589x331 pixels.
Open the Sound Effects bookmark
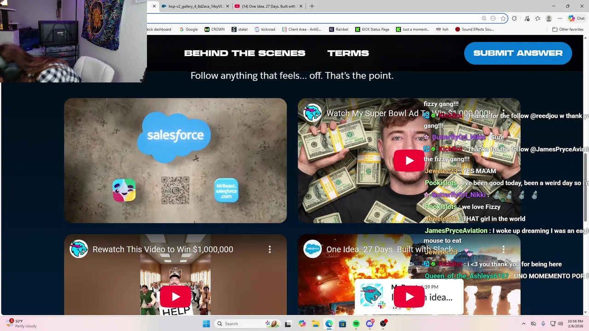coord(474,29)
